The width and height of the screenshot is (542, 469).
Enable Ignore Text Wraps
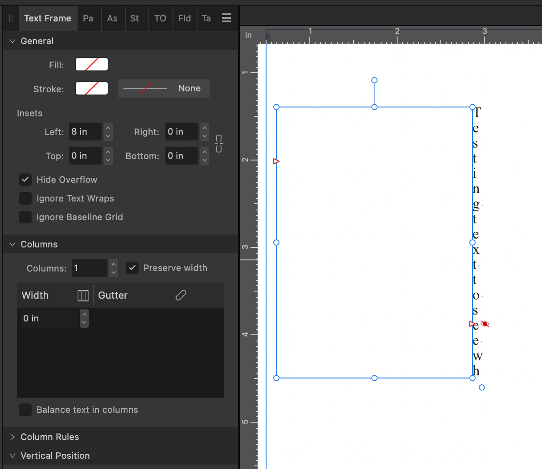(x=25, y=198)
